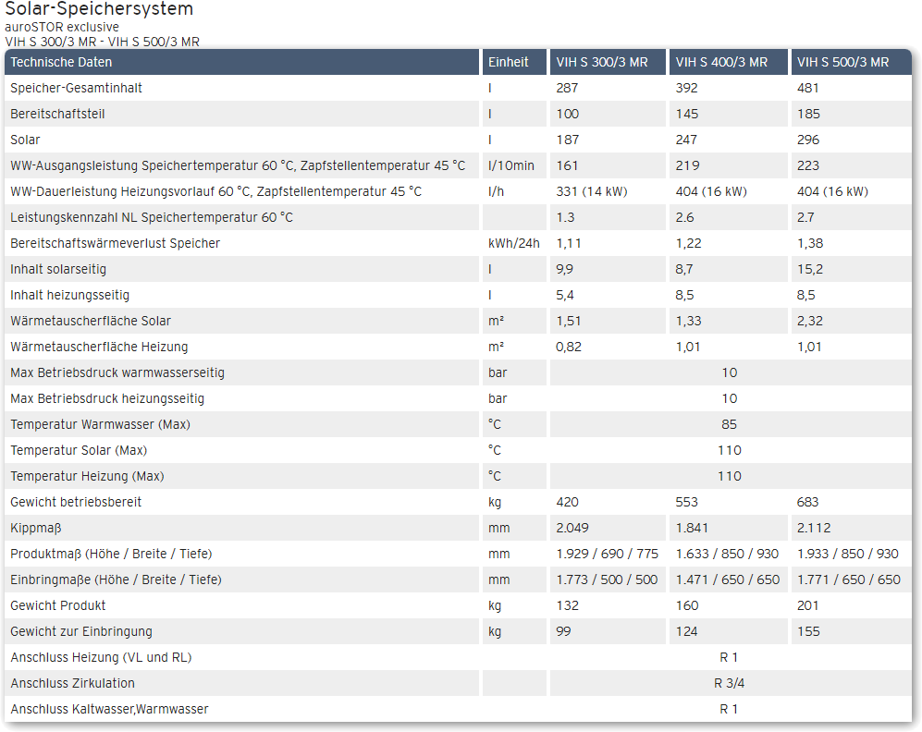Select the 'VIH S 500/3 MR' column header

tap(842, 62)
